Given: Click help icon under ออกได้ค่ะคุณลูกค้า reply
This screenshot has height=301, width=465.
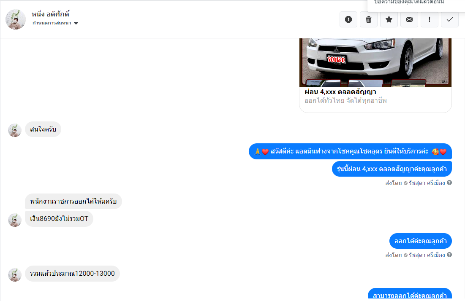Looking at the screenshot, I should (449, 255).
